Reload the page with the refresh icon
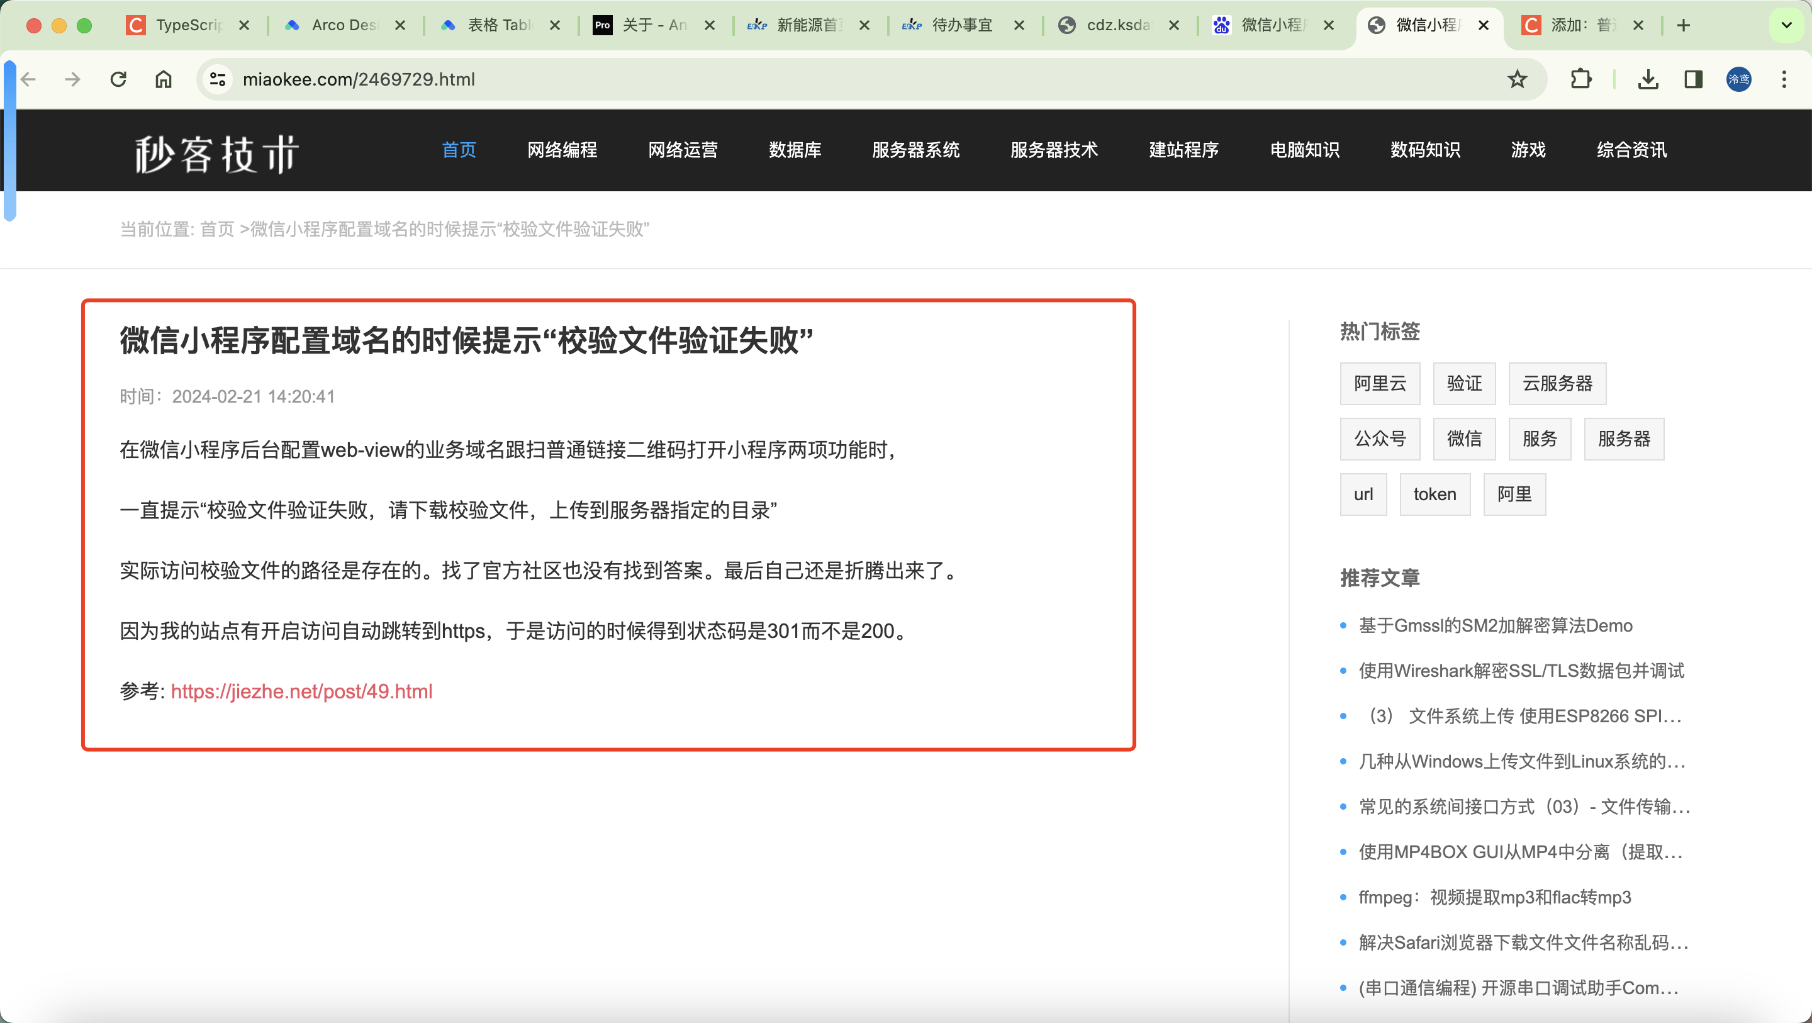The height and width of the screenshot is (1023, 1812). [x=118, y=79]
